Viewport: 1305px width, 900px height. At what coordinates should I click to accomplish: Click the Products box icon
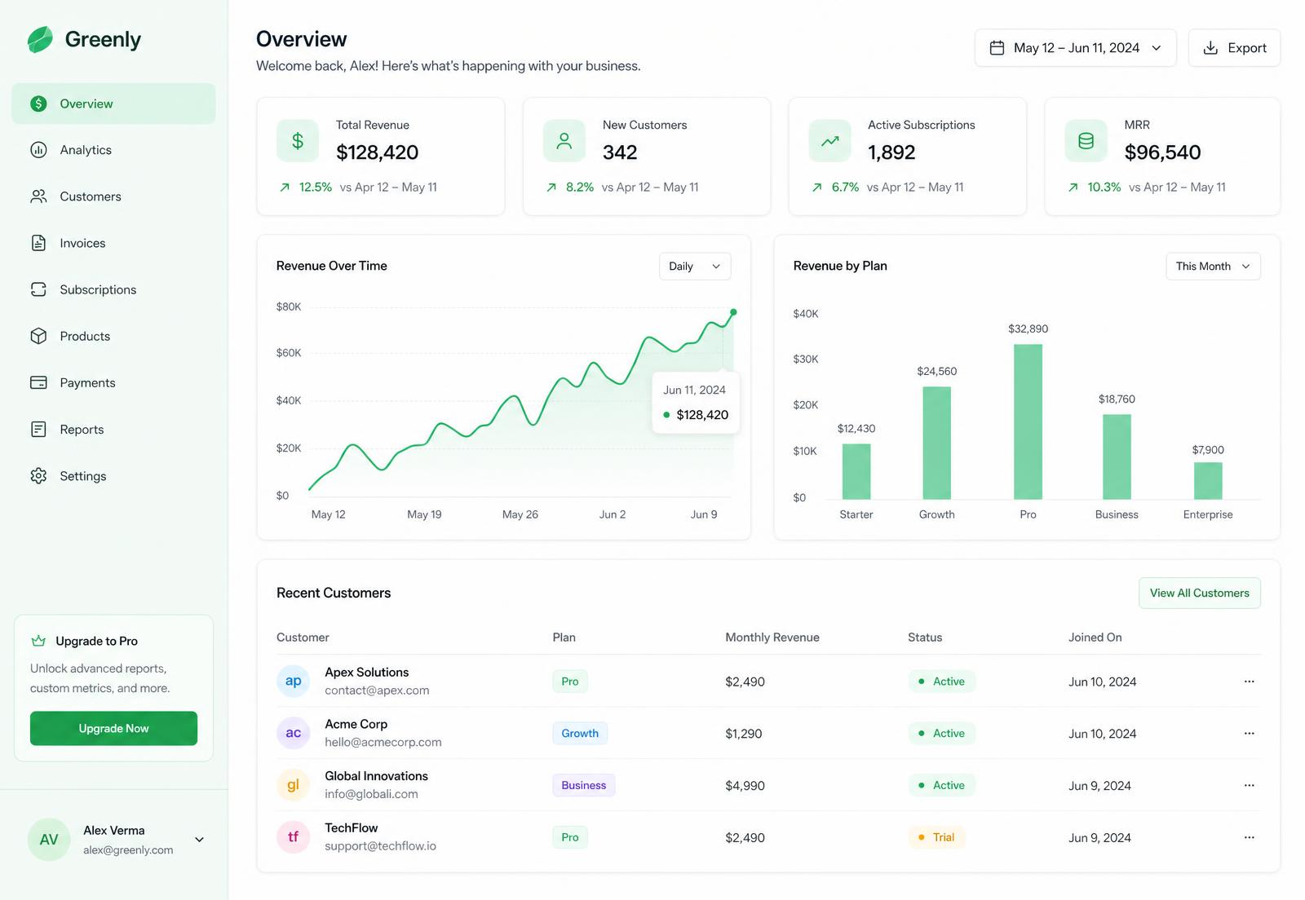click(38, 336)
